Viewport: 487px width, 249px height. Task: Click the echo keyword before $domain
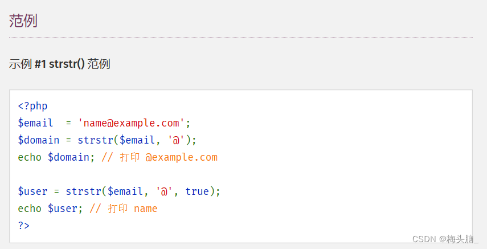[x=30, y=157]
